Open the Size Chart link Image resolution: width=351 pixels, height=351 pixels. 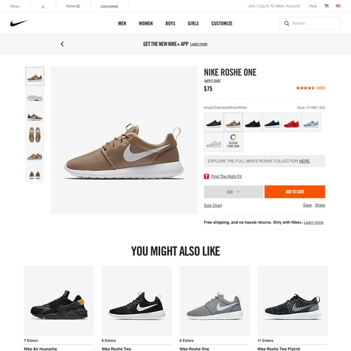pos(213,205)
